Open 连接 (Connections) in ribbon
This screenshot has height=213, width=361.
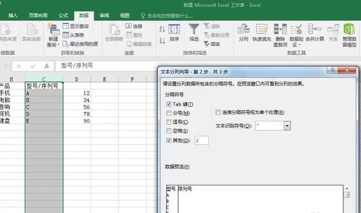coord(134,26)
